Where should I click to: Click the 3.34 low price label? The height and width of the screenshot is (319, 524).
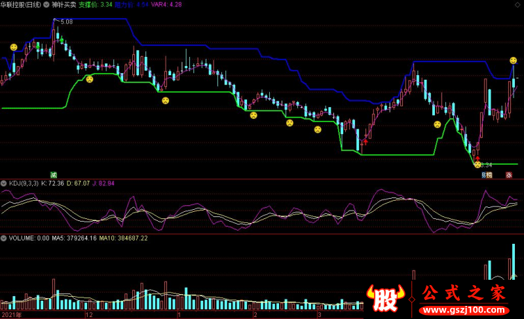pyautogui.click(x=487, y=165)
